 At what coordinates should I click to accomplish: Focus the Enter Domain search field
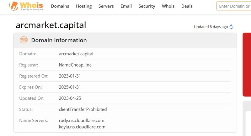click(234, 6)
